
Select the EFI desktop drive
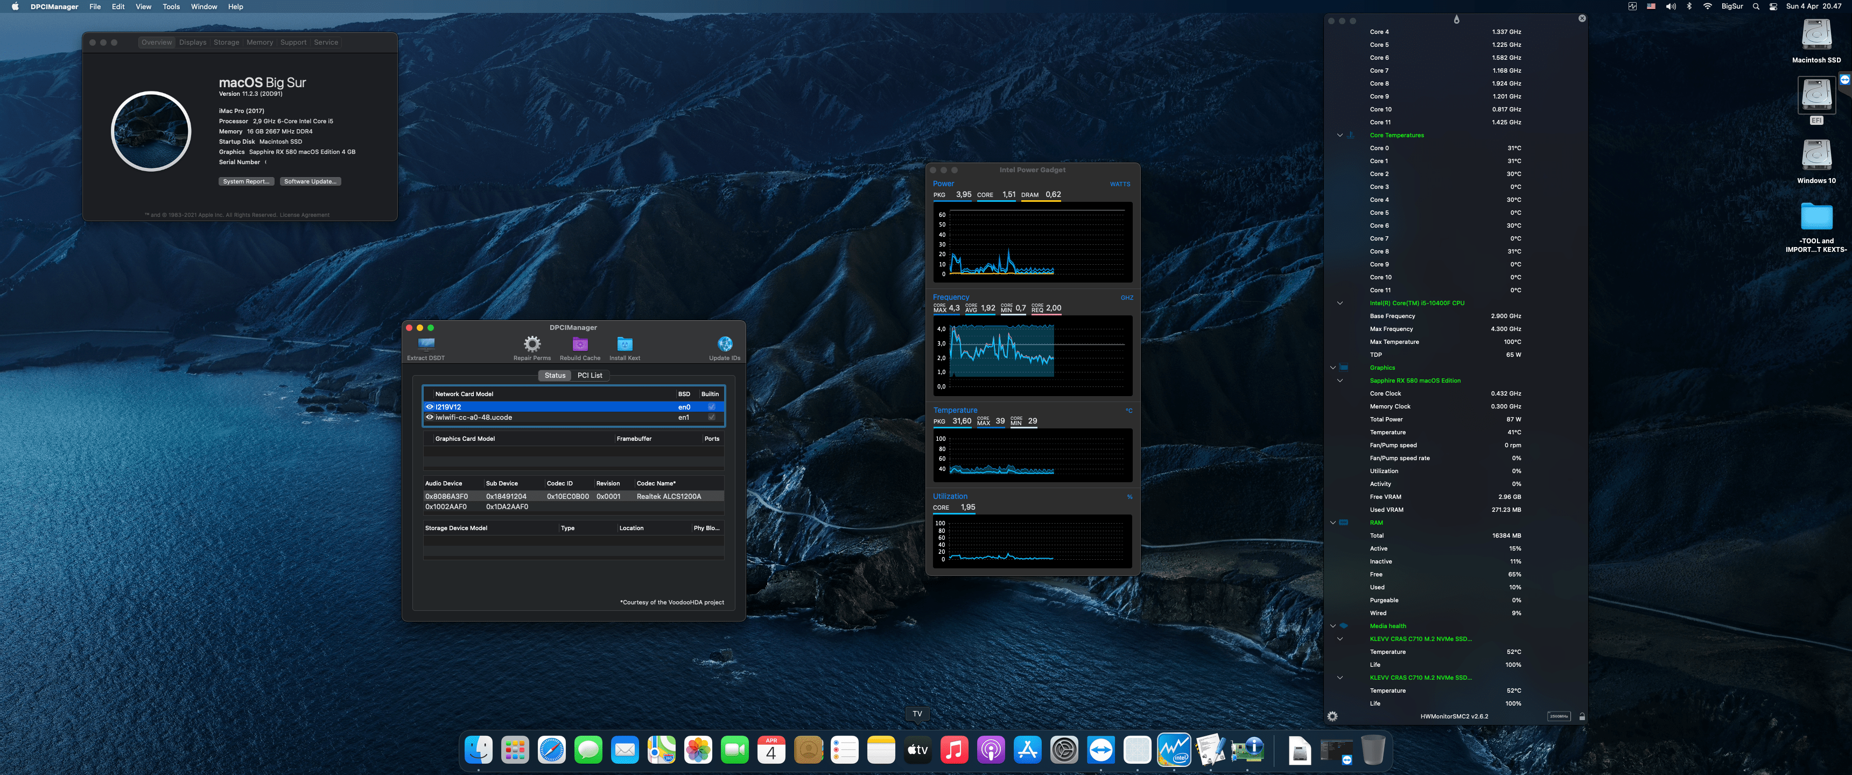coord(1816,95)
